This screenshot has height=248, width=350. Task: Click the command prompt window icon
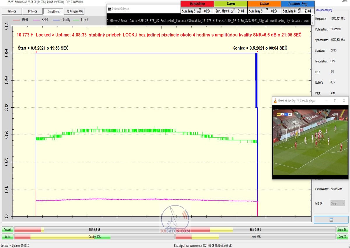tap(109, 9)
